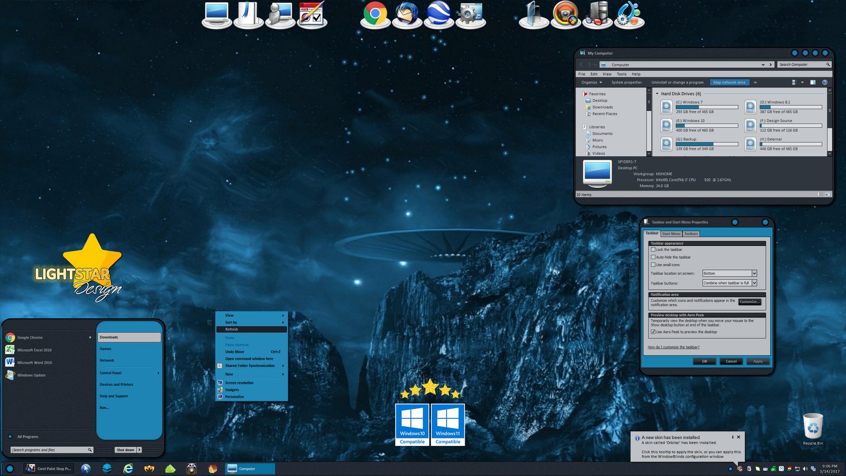This screenshot has height=476, width=846.
Task: Close the new skin notification balloon
Action: click(x=739, y=437)
